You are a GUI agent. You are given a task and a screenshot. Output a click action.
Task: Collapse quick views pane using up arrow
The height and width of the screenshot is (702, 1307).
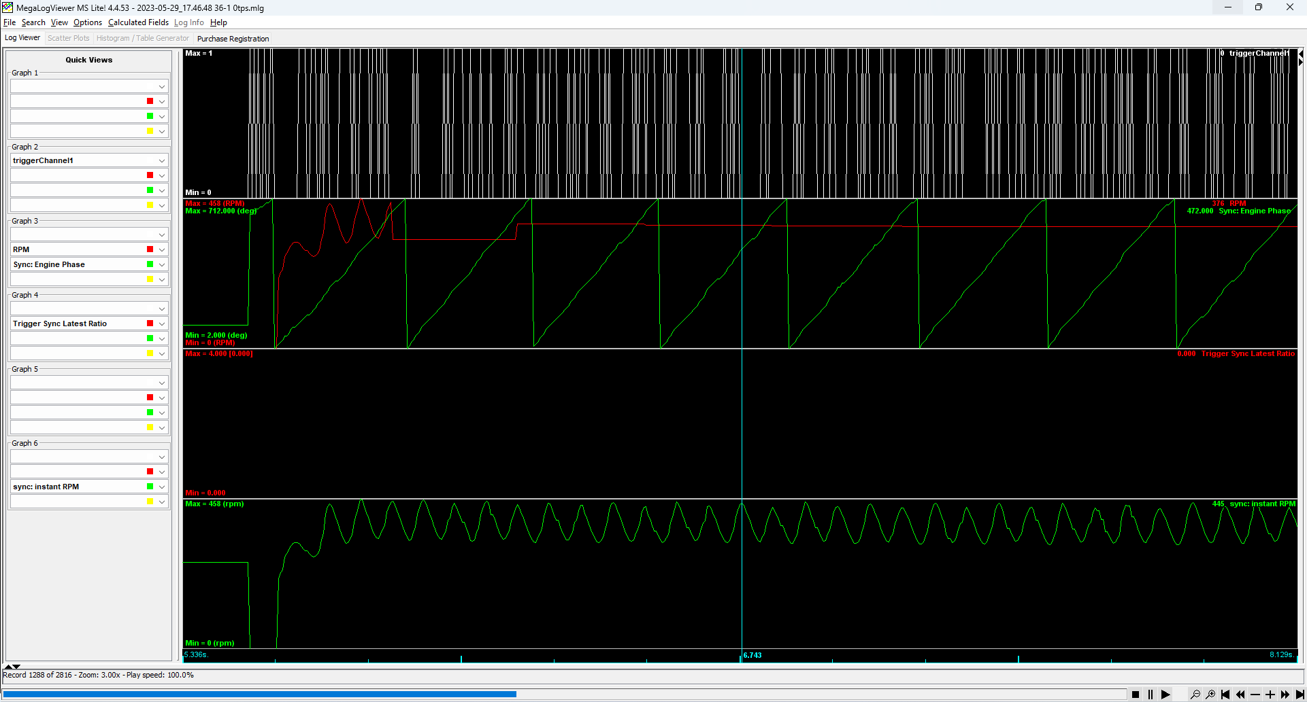tap(8, 667)
